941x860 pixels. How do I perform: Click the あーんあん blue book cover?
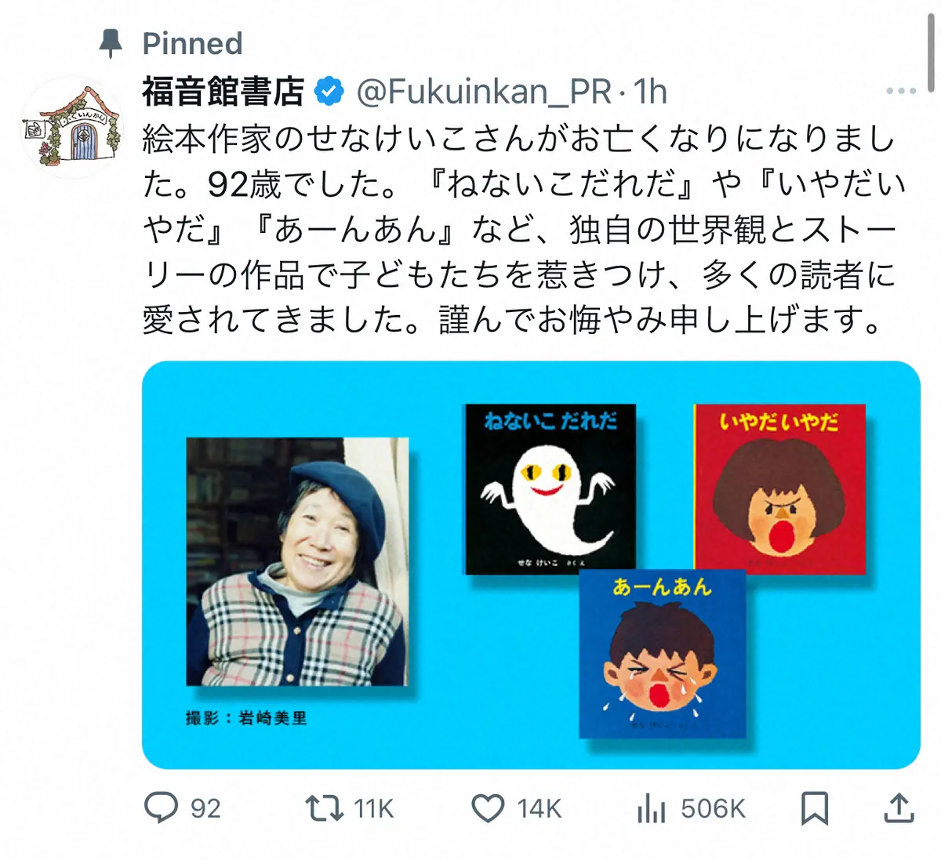point(663,655)
